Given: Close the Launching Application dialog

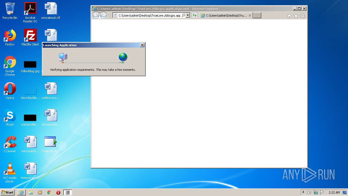Looking at the screenshot, I should 142,45.
